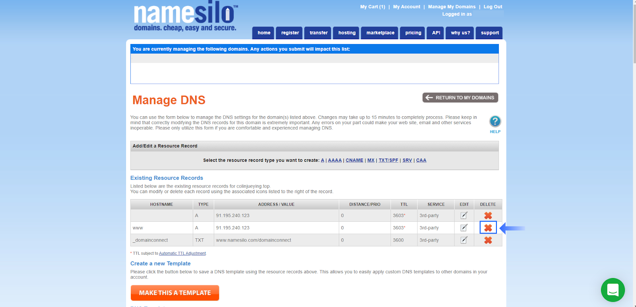Open the API tab
Viewport: 636px width, 307px height.
tap(436, 33)
